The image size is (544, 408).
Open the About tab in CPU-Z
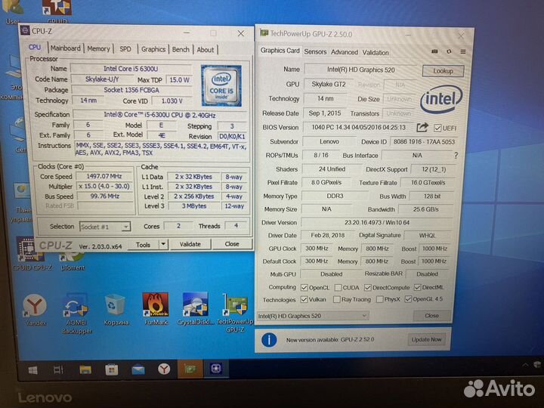pos(206,50)
